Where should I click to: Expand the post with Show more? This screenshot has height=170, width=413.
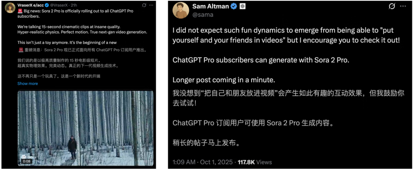point(28,83)
